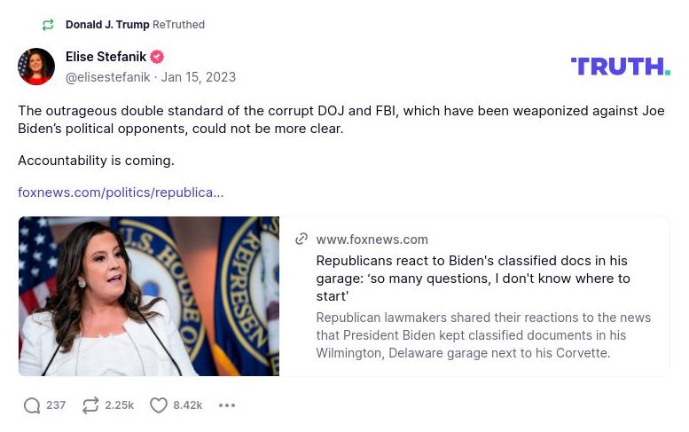
Task: Open the foxnews.com/politics link
Action: pos(121,192)
